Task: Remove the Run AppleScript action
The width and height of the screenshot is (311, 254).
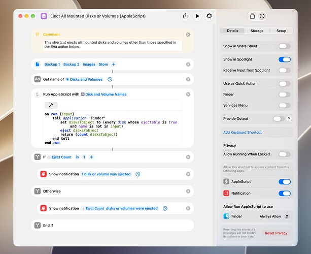Action: (x=188, y=94)
